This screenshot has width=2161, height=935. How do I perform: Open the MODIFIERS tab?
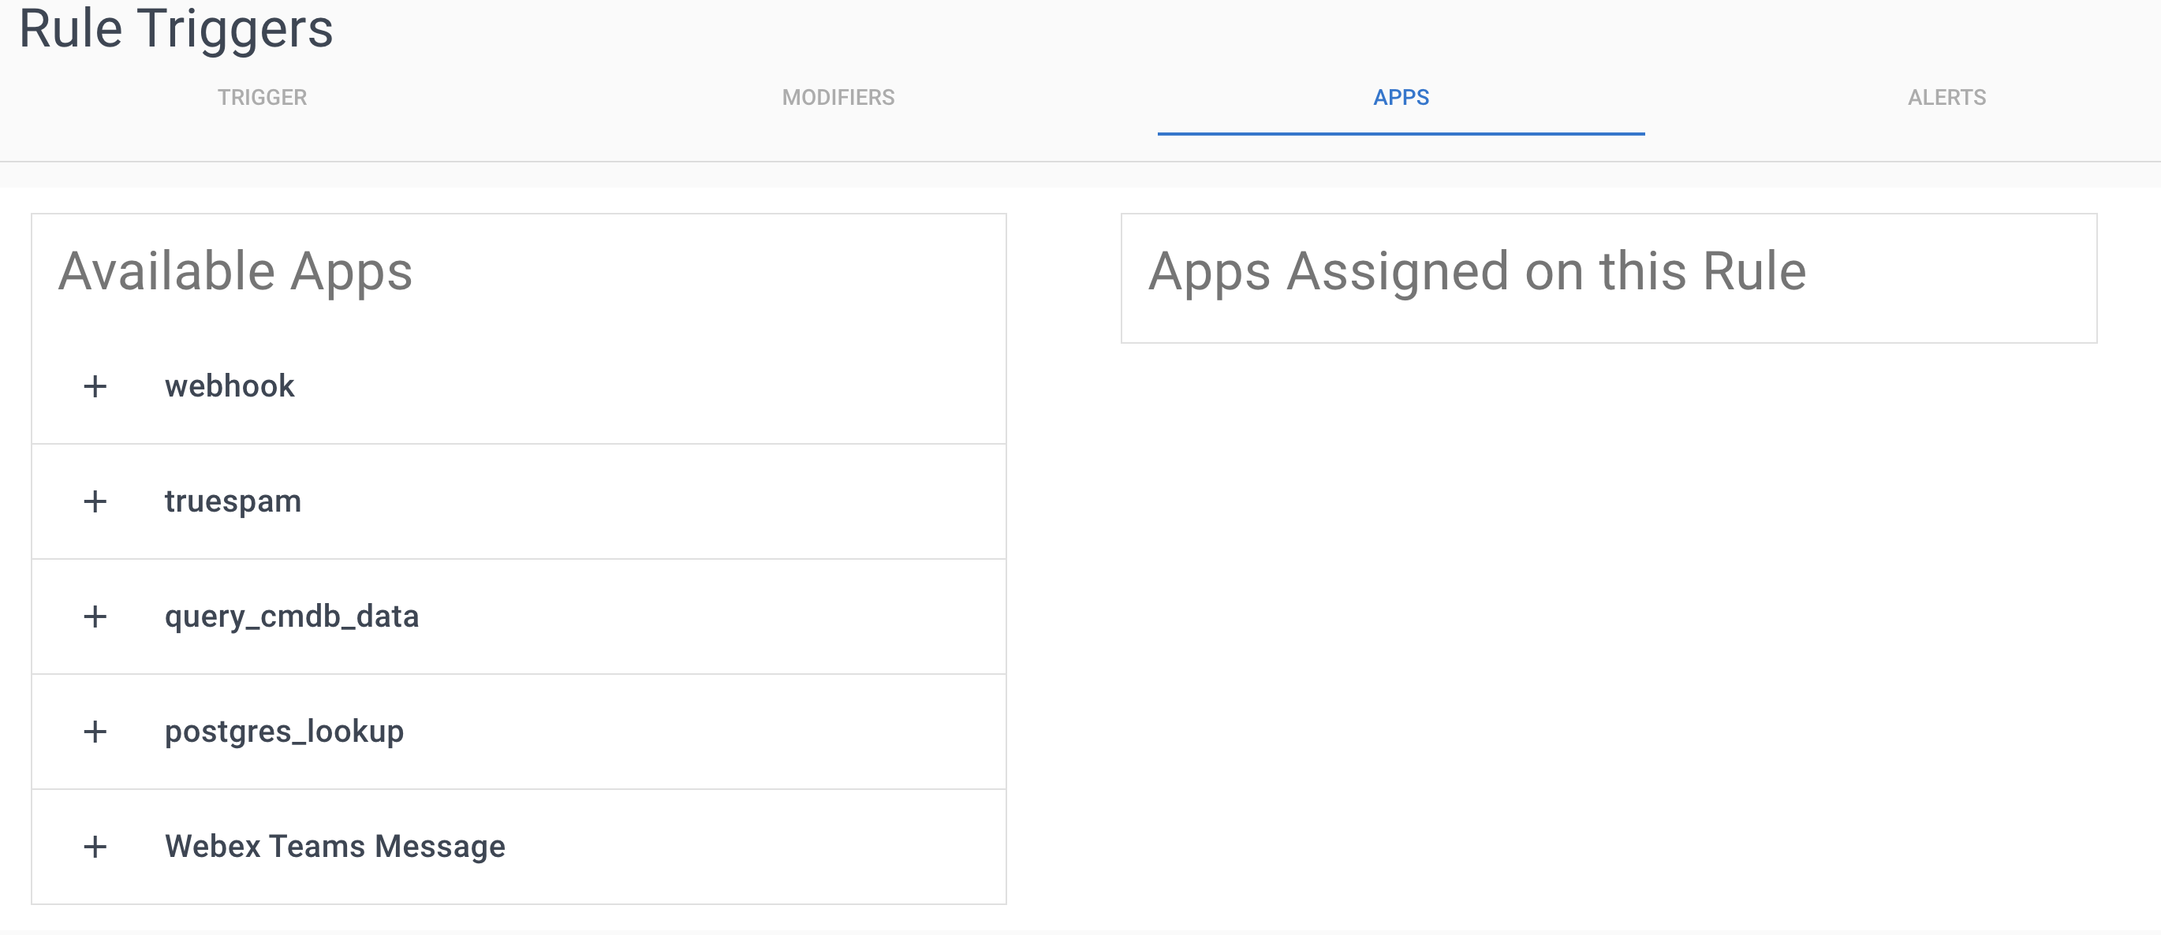pos(838,97)
